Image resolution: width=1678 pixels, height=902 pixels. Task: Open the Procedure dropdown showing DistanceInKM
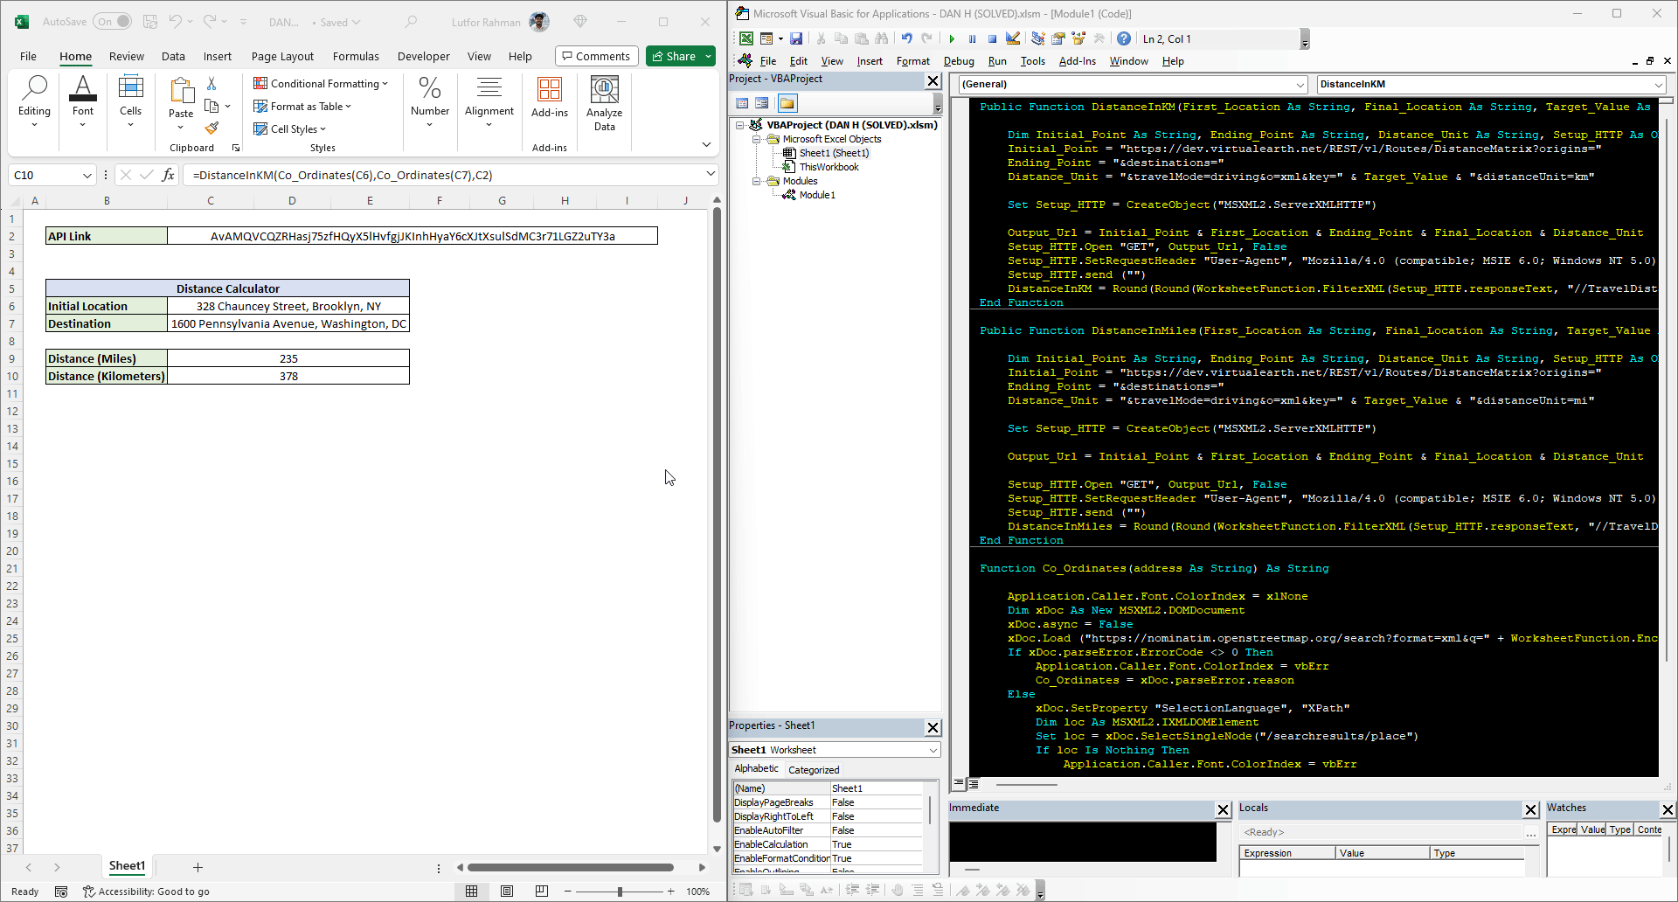click(1658, 84)
